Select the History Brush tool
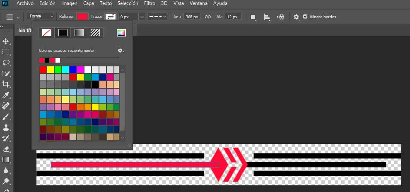410x192 pixels. (6, 139)
